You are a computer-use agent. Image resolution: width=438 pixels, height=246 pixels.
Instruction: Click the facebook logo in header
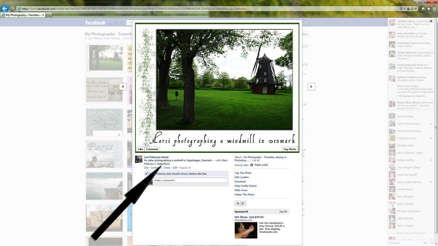pyautogui.click(x=95, y=23)
